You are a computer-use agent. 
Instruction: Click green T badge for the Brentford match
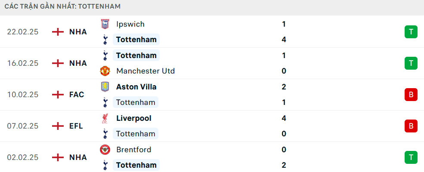(x=411, y=157)
